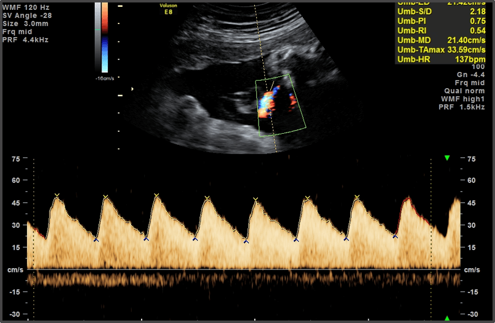Select the Qual norm readout

[464, 91]
